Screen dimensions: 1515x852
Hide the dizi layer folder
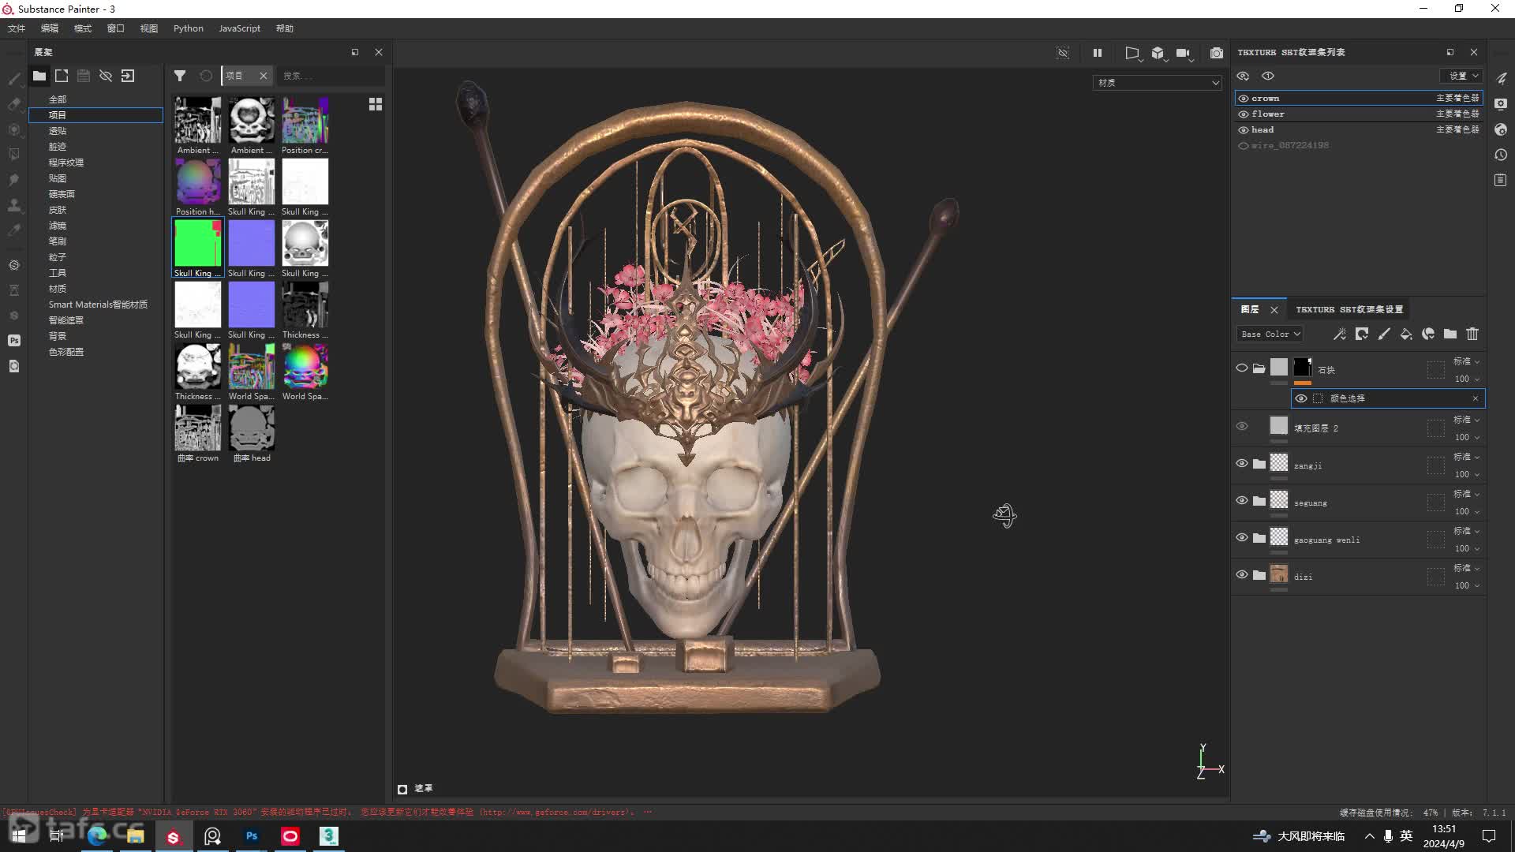tap(1242, 575)
